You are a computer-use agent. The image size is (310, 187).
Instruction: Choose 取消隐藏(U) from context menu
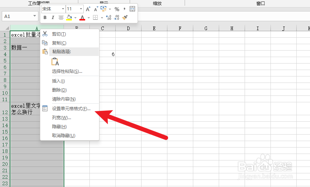[70, 136]
